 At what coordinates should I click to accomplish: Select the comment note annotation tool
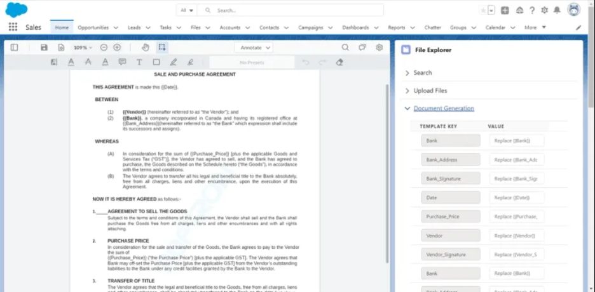(x=122, y=62)
